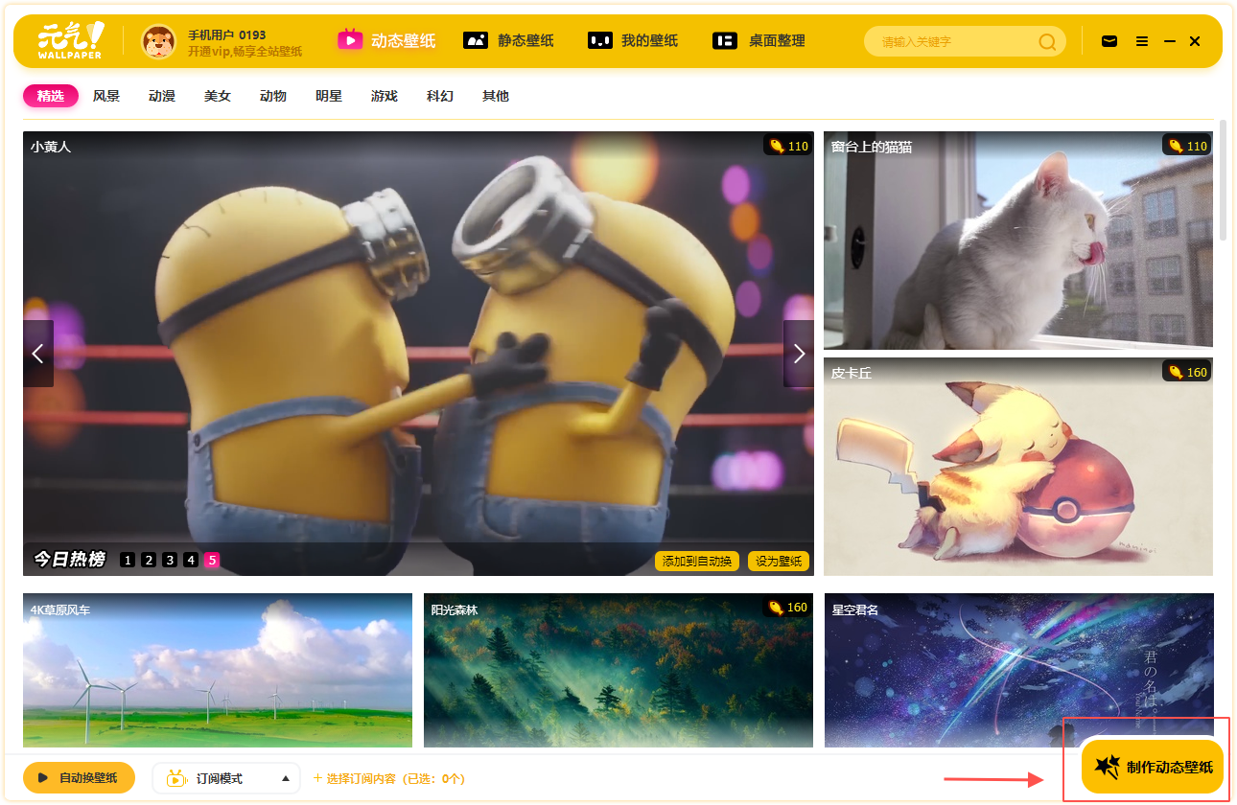Click the 160 coin badge on 皮卡丘
This screenshot has height=805, width=1237.
point(1187,372)
